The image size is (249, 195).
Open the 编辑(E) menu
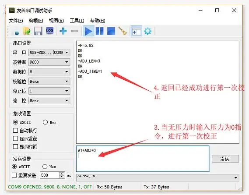(36, 21)
